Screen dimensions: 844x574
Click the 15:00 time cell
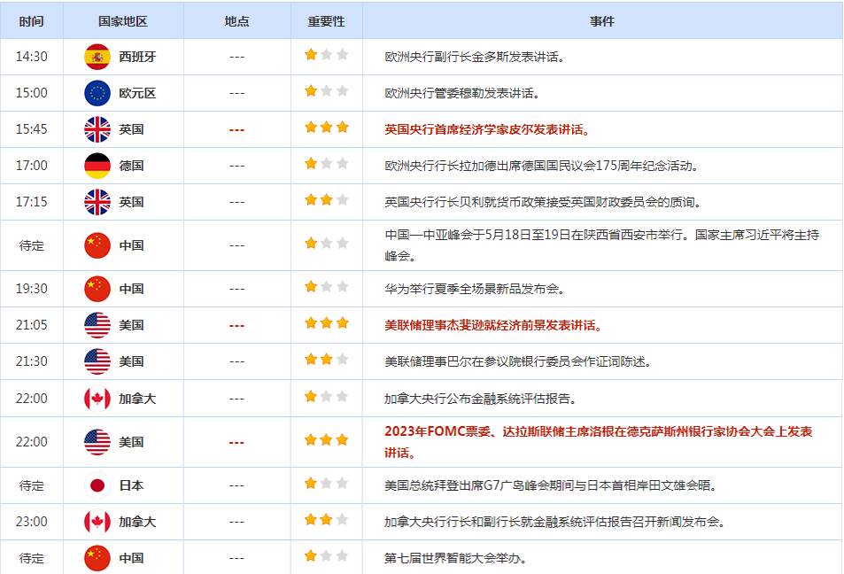pyautogui.click(x=31, y=93)
